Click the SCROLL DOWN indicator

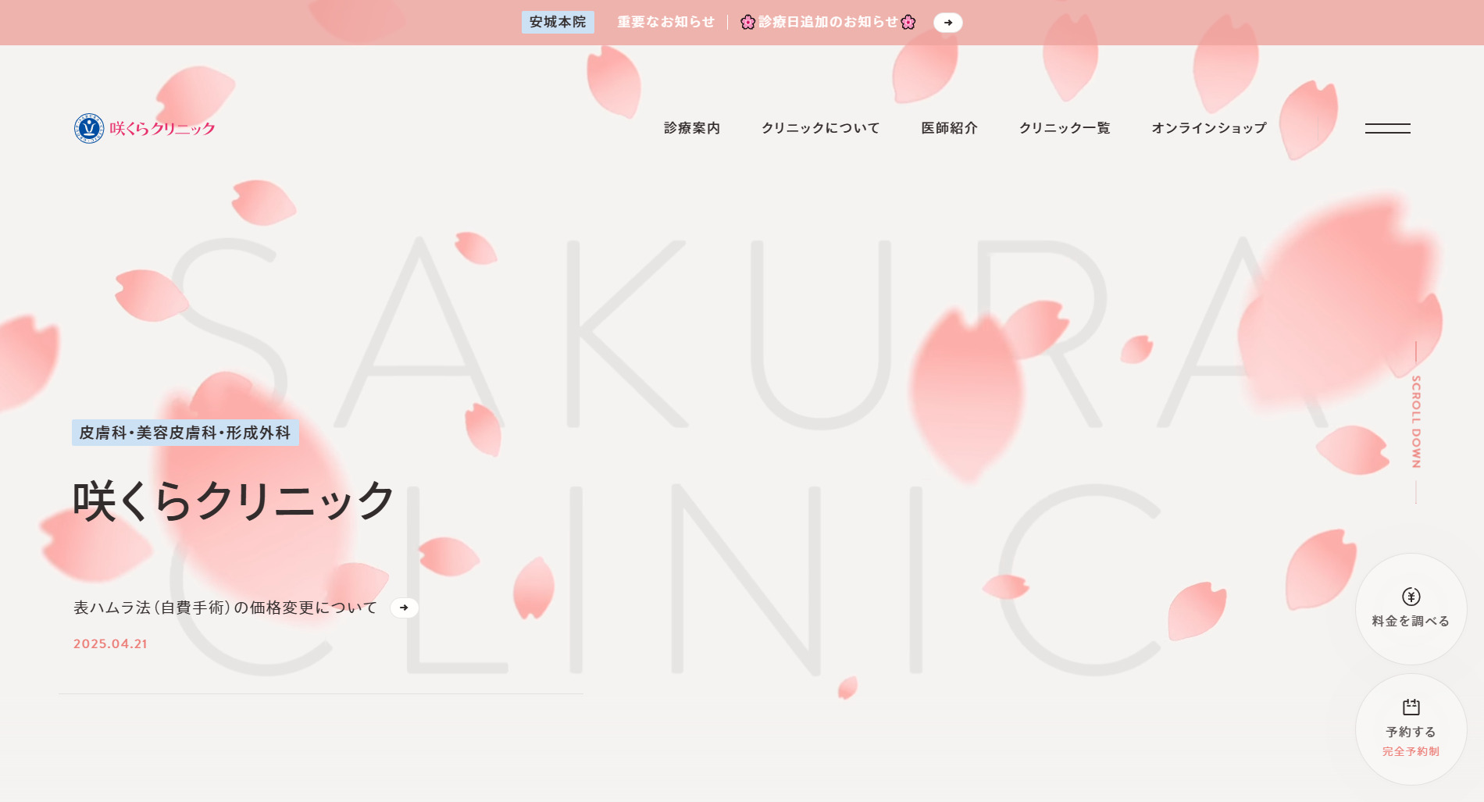pos(1415,422)
